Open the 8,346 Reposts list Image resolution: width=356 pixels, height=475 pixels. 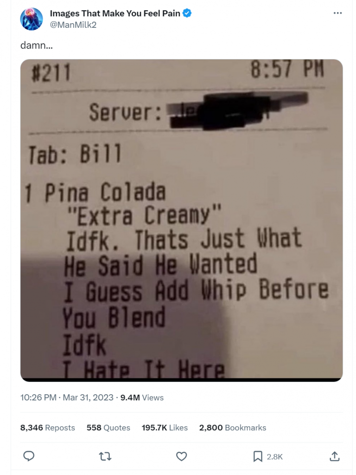pyautogui.click(x=46, y=428)
